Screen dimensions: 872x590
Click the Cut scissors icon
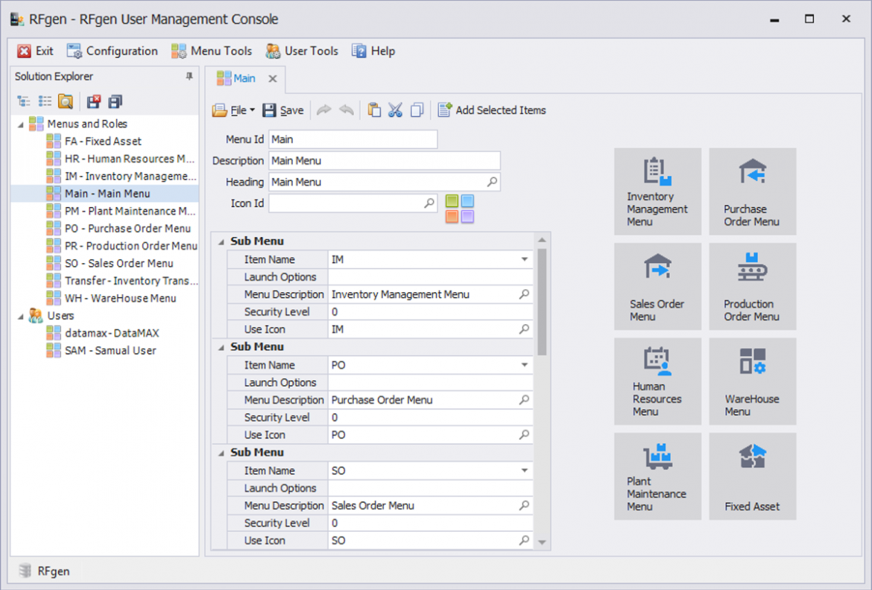[x=395, y=110]
